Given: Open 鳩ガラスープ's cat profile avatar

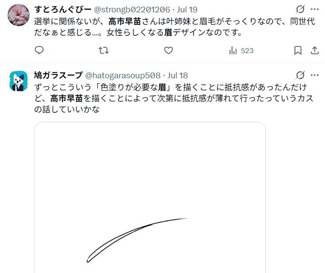Looking at the screenshot, I should [19, 81].
